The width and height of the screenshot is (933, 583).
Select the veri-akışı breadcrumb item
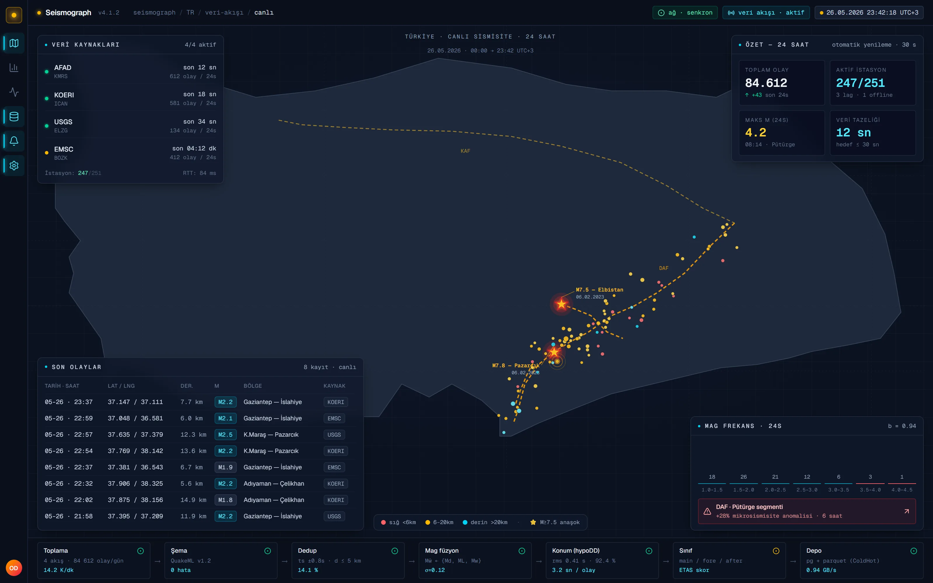(x=224, y=12)
